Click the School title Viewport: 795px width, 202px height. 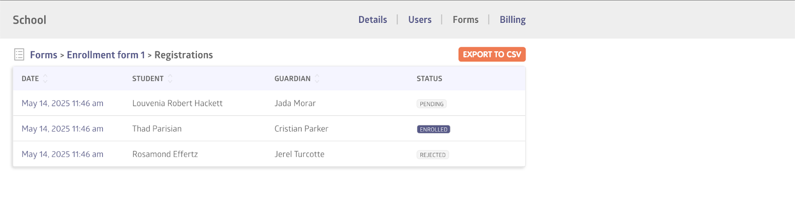click(29, 20)
